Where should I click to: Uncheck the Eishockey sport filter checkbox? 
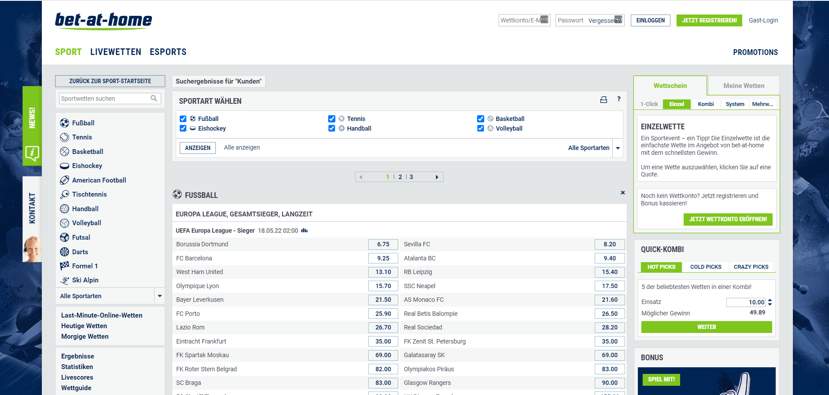tap(183, 128)
